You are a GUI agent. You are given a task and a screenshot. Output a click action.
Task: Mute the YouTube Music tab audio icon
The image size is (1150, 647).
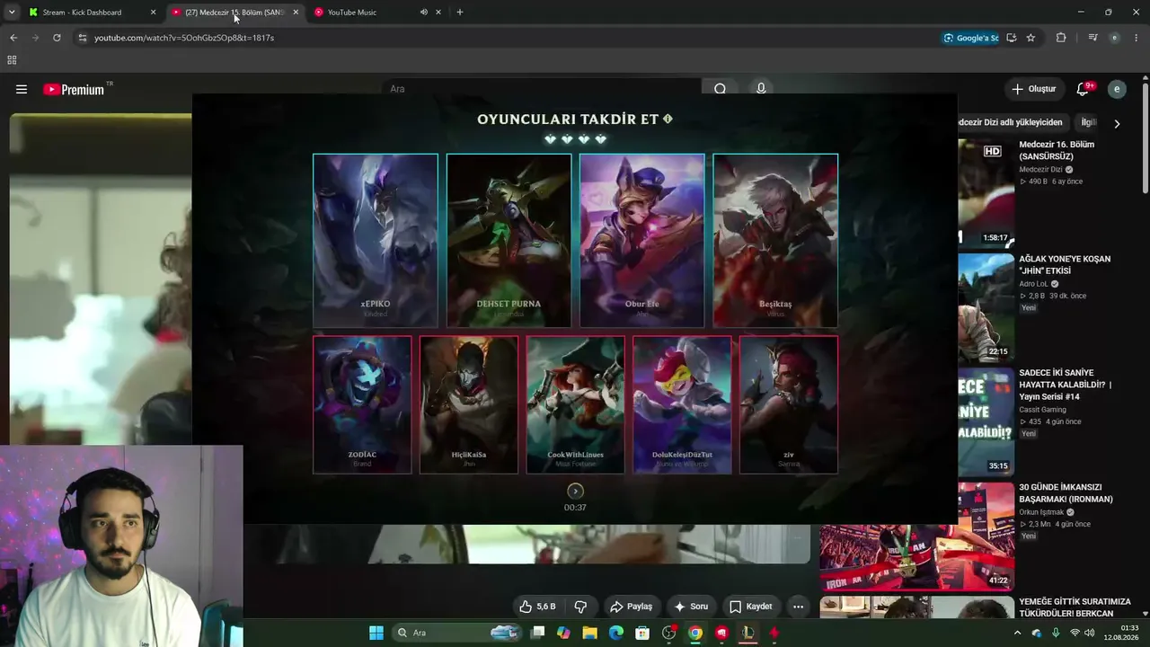[x=423, y=13]
